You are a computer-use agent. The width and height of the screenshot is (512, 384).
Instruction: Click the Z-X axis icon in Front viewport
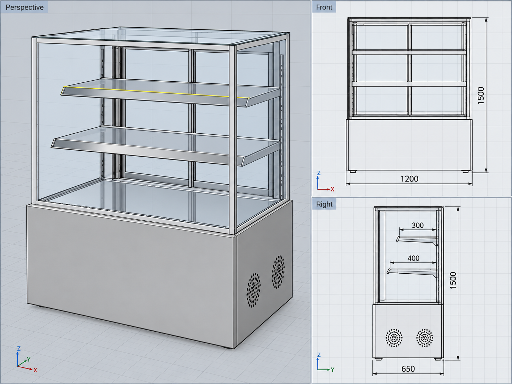(x=325, y=181)
